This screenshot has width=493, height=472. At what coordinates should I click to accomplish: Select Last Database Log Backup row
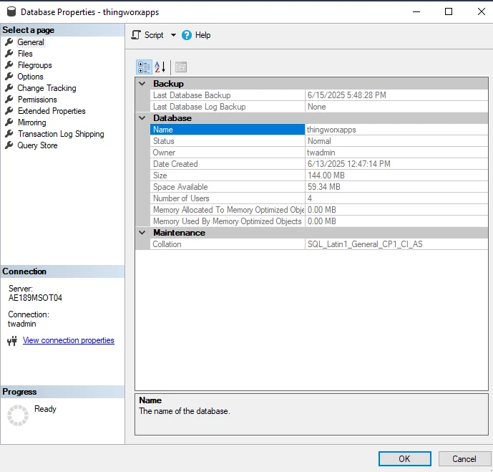pyautogui.click(x=319, y=107)
